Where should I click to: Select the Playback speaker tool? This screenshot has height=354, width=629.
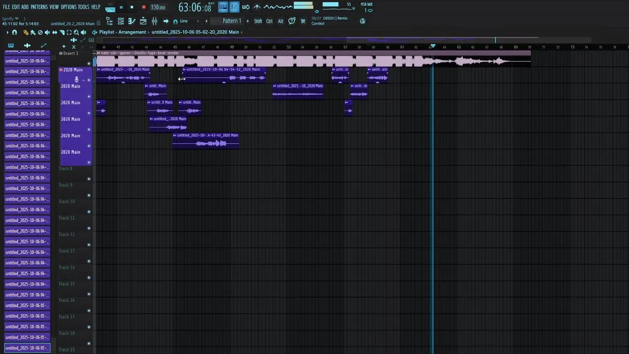click(x=83, y=32)
